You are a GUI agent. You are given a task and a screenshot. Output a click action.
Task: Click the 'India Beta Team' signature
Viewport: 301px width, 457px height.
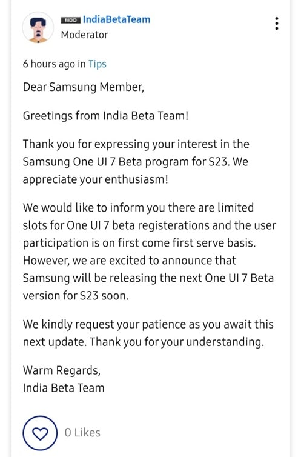tap(64, 389)
